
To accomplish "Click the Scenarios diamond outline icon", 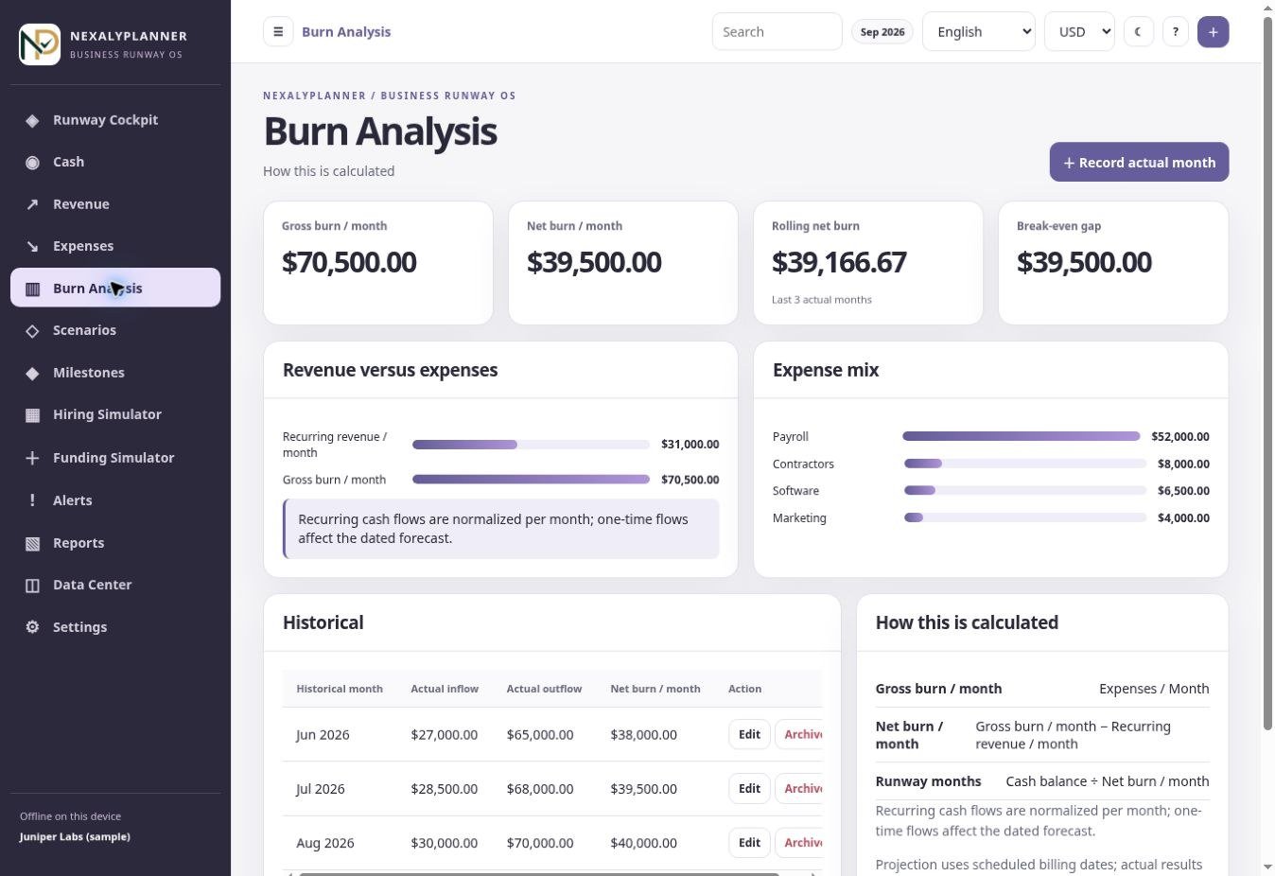I will click(x=32, y=330).
